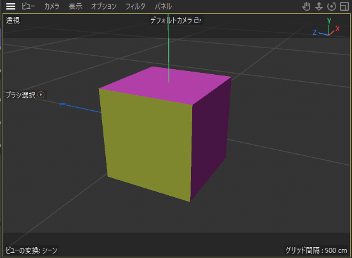Click the play icon next to ブラシ選択
352x258 pixels.
point(41,95)
